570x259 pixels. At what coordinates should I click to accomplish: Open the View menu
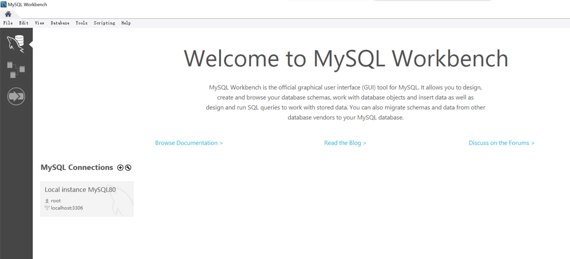(40, 23)
